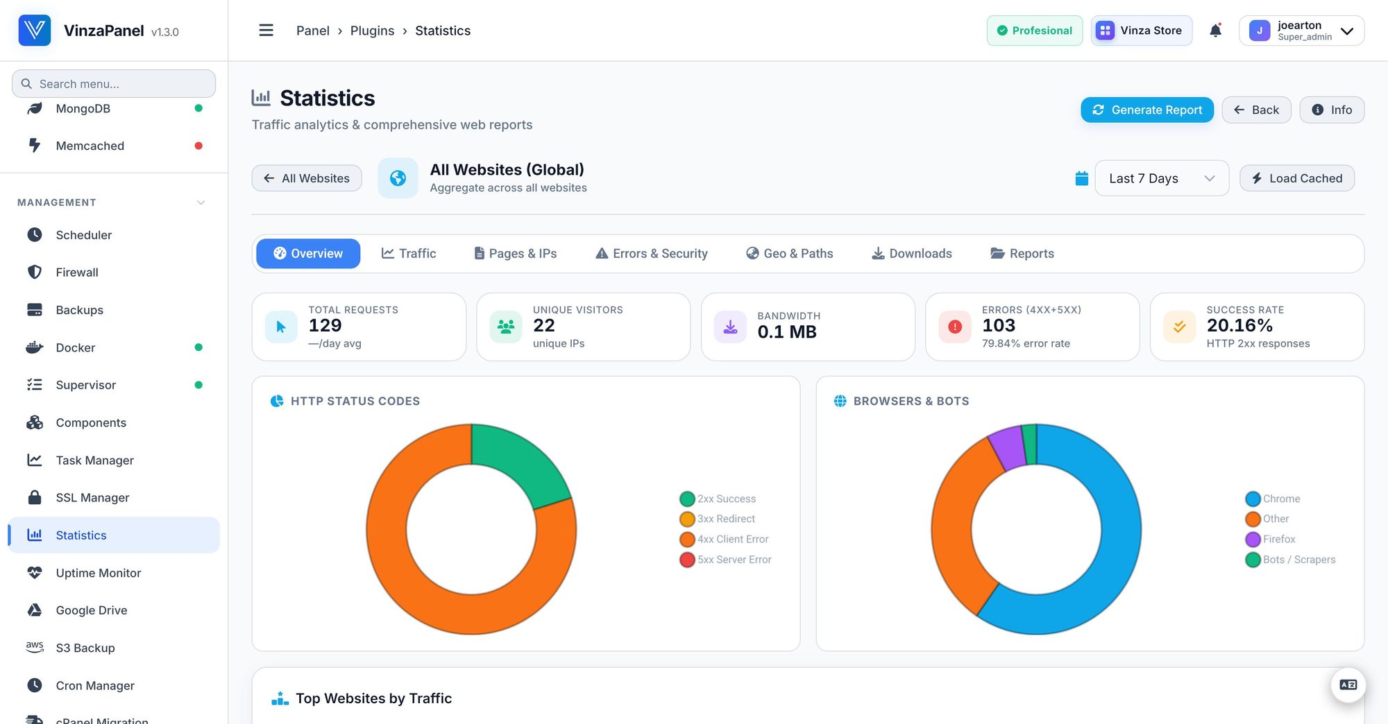Click the Load Cached button
Screen dimensions: 1388x724
click(x=1297, y=178)
